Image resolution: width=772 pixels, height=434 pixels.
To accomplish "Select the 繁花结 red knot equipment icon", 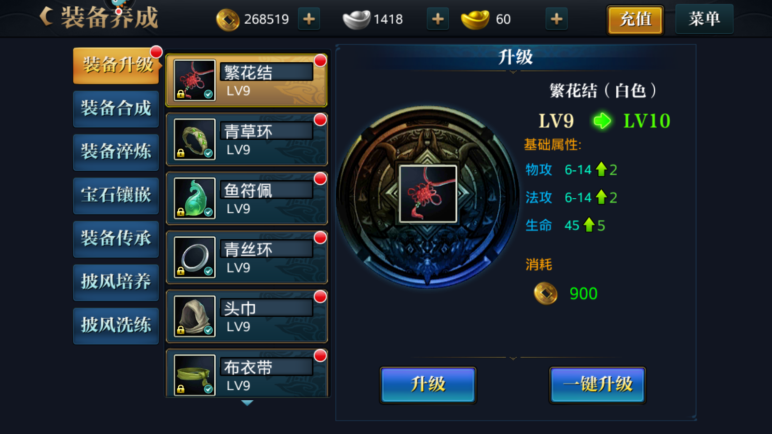I will tap(194, 80).
